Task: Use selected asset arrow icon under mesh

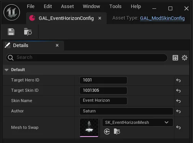Action: pos(107,132)
